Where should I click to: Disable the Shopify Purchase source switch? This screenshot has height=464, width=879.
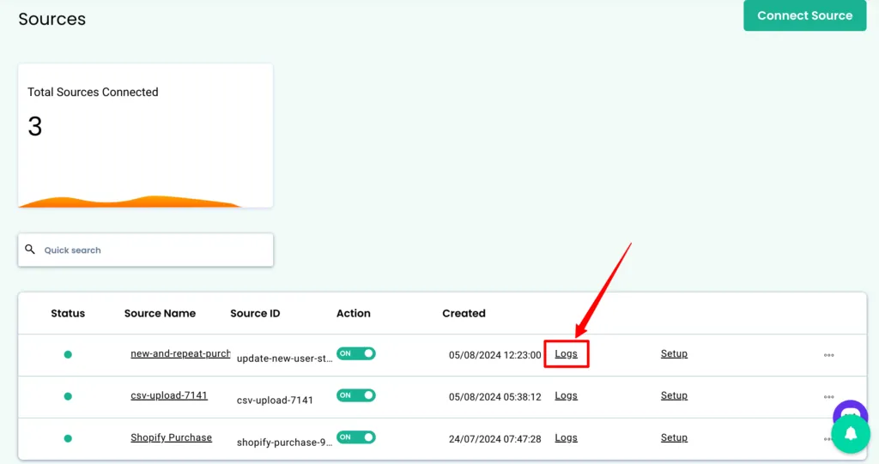click(x=356, y=437)
